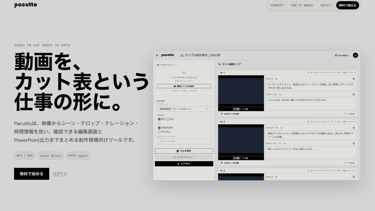Viewport: 375px width, 211px height.
Task: Select the なし radio for 時間表記
Action: 168,119
